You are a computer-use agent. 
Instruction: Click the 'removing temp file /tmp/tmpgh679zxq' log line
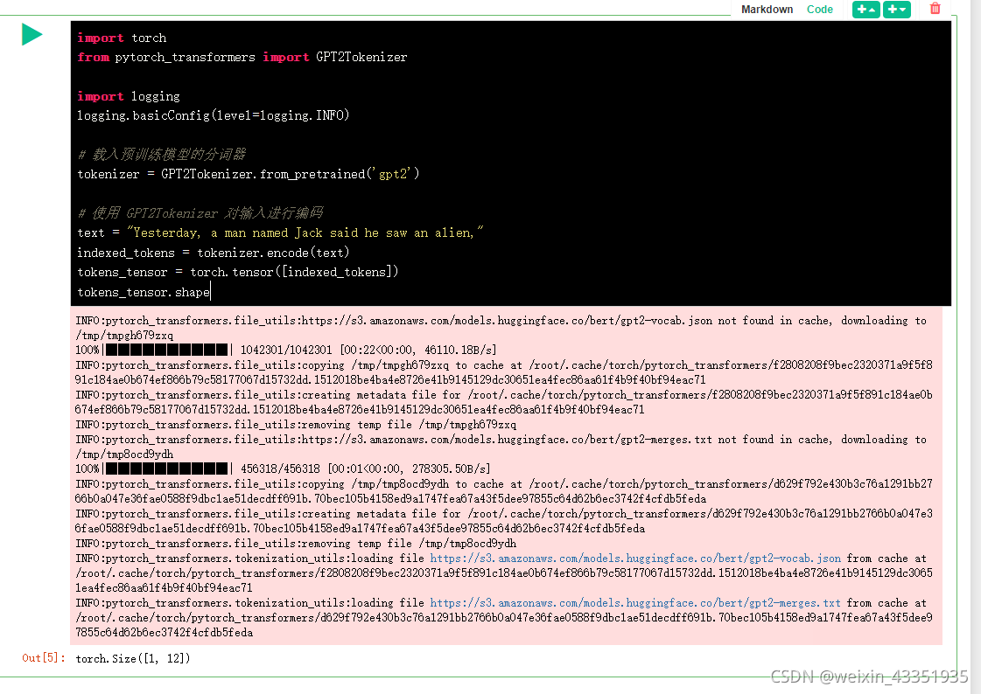296,425
